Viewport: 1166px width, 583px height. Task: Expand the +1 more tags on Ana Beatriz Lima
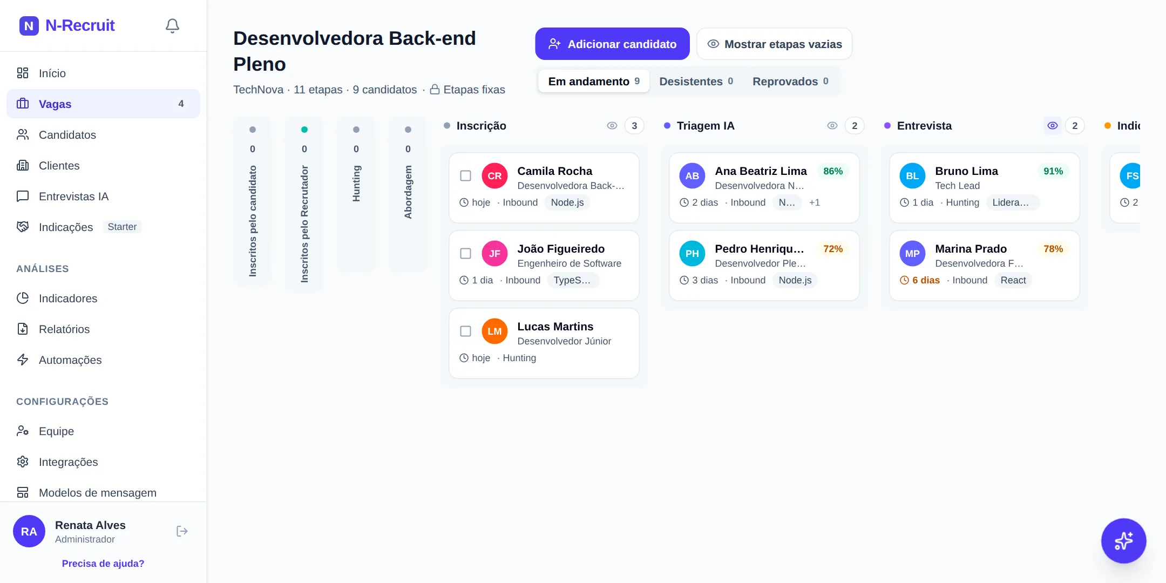click(815, 202)
